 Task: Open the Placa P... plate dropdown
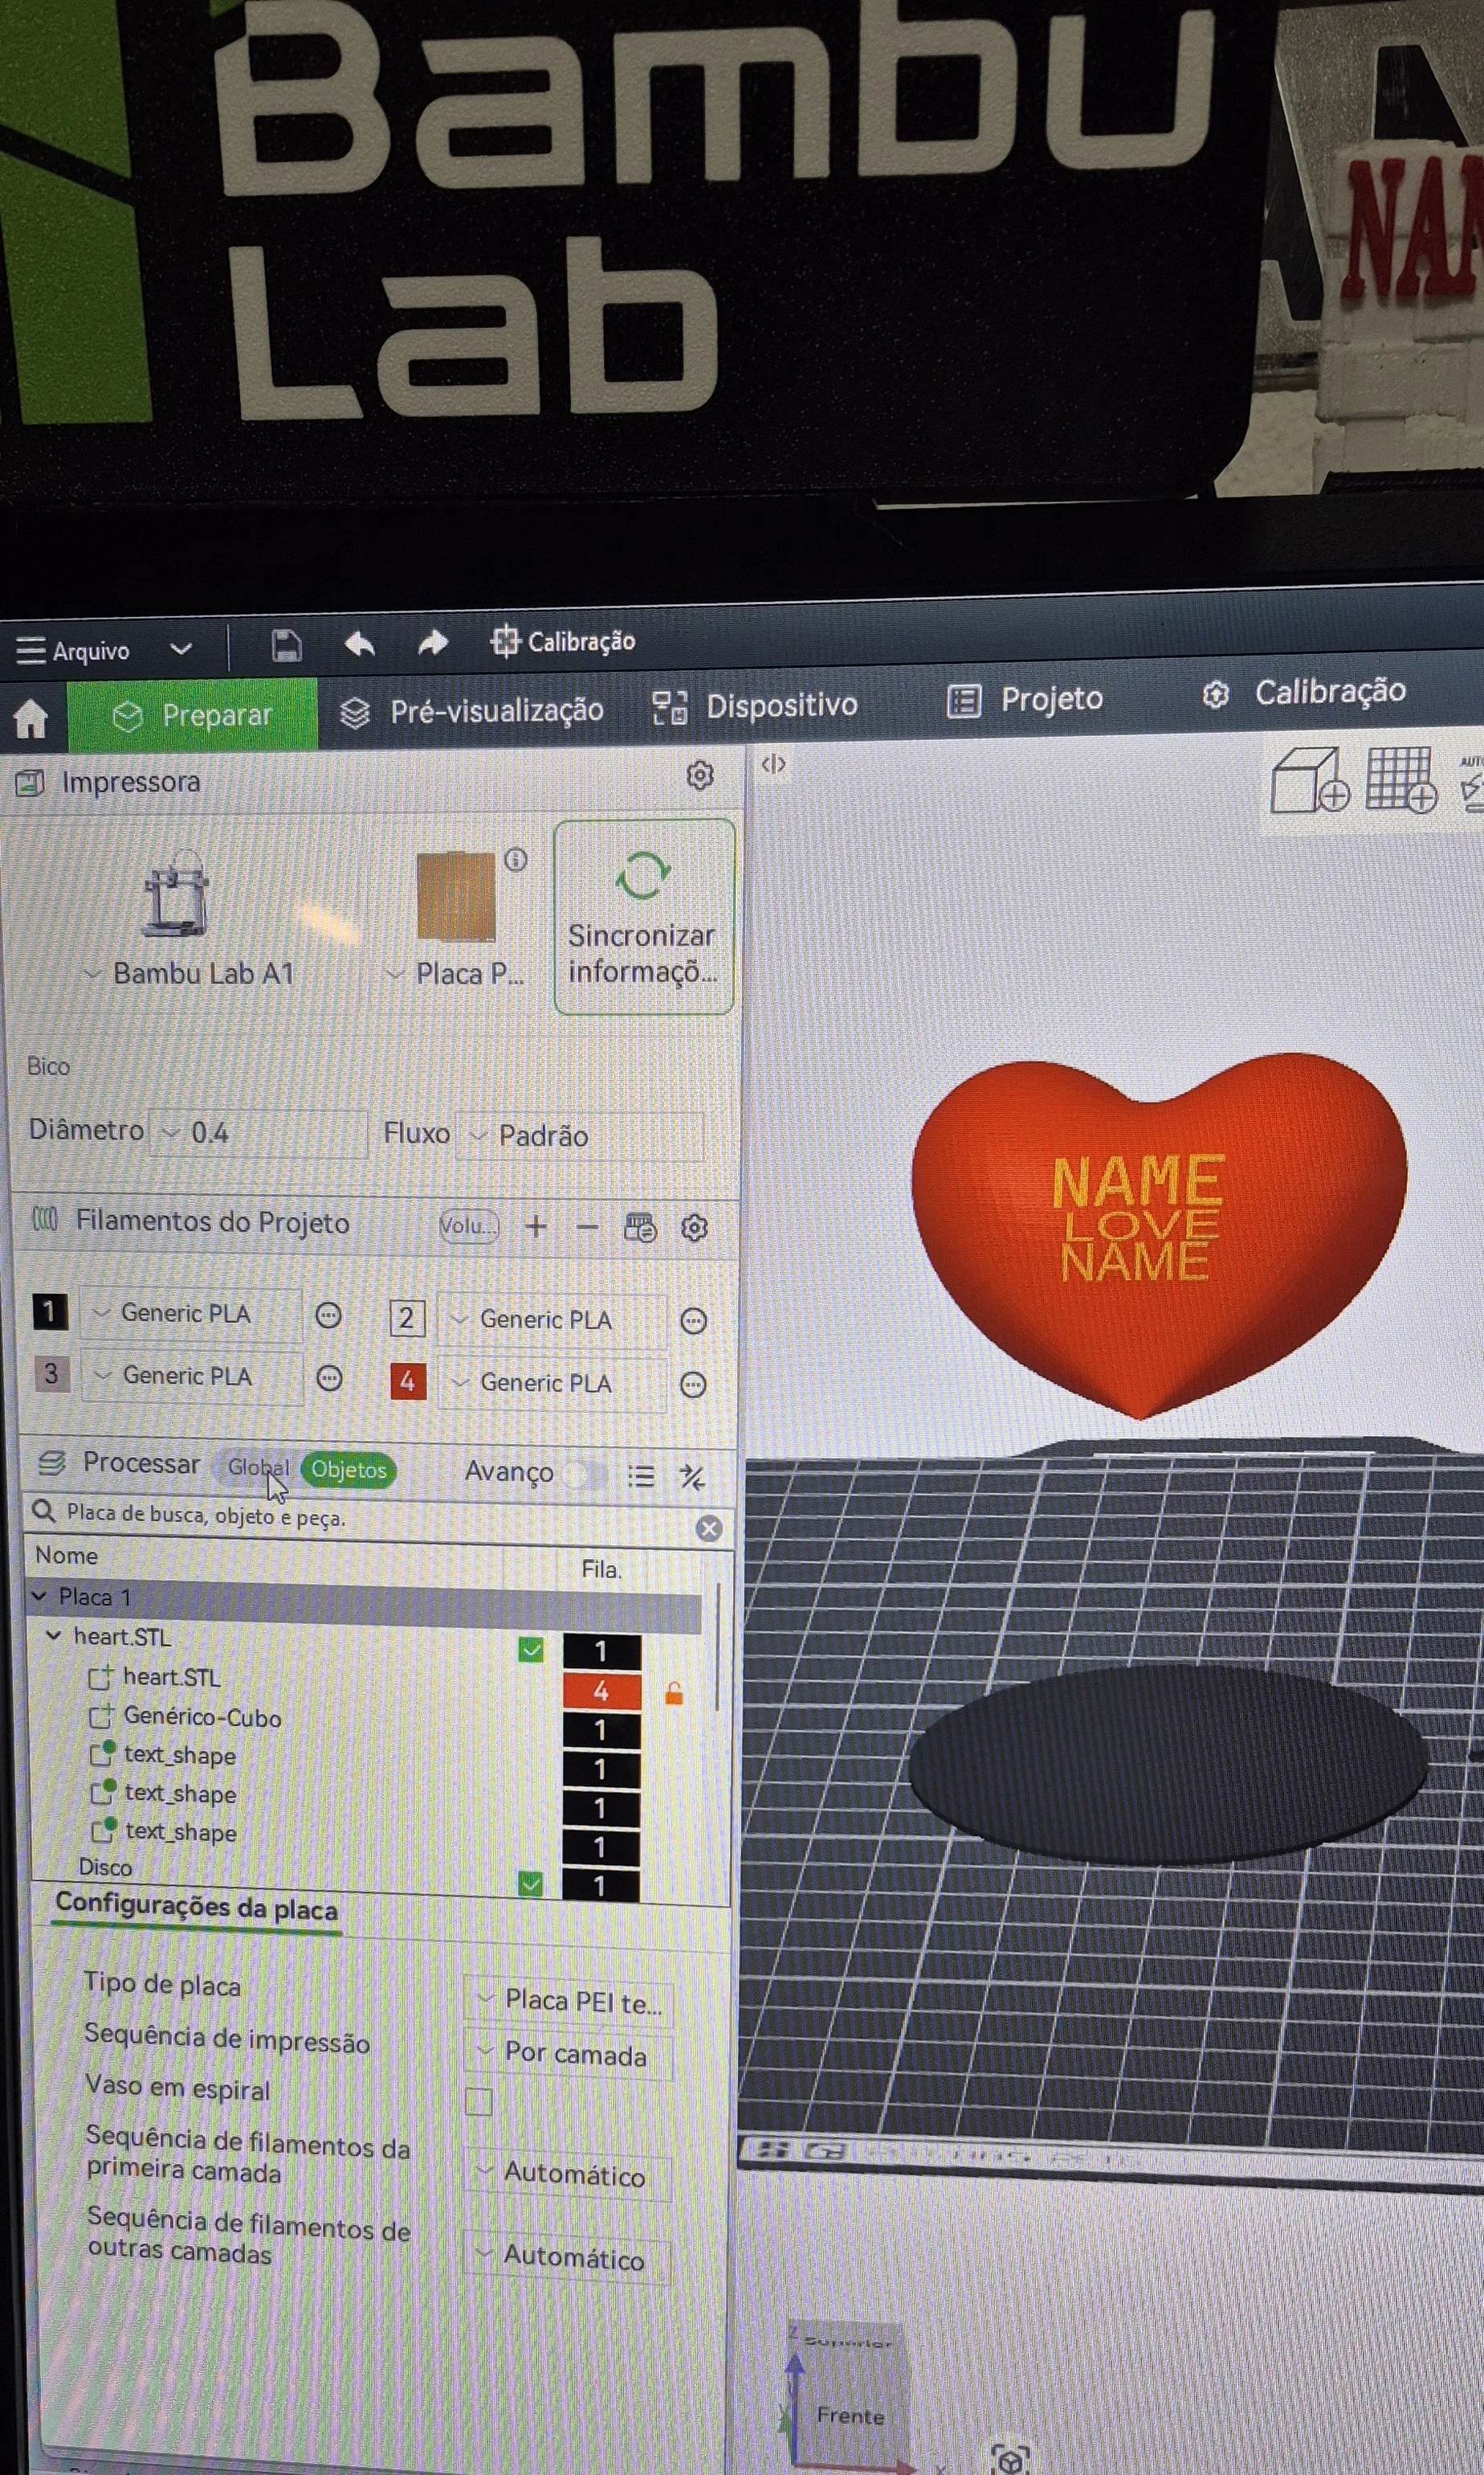(x=455, y=973)
